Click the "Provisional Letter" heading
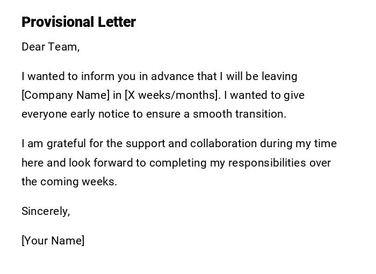Image resolution: width=376 pixels, height=274 pixels. 78,22
